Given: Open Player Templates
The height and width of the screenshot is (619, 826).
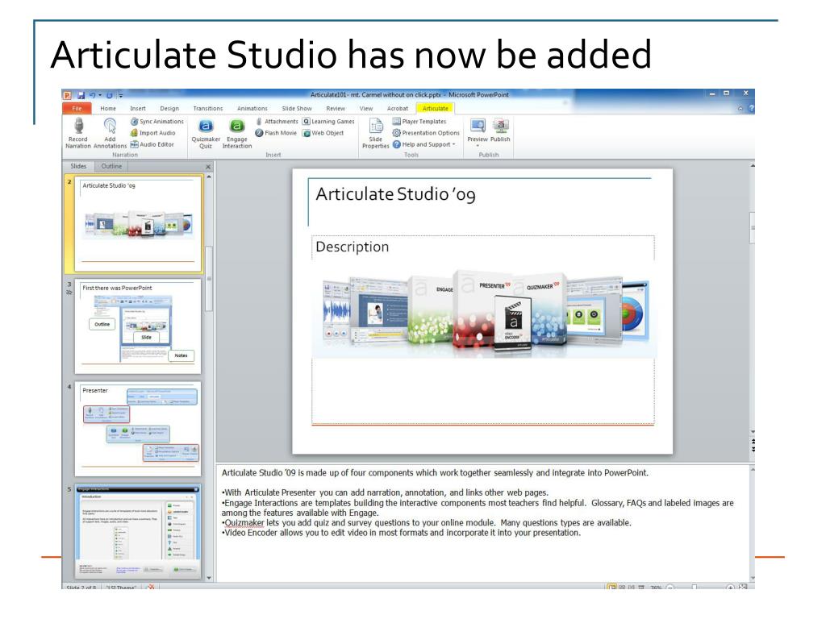Looking at the screenshot, I should click(419, 122).
